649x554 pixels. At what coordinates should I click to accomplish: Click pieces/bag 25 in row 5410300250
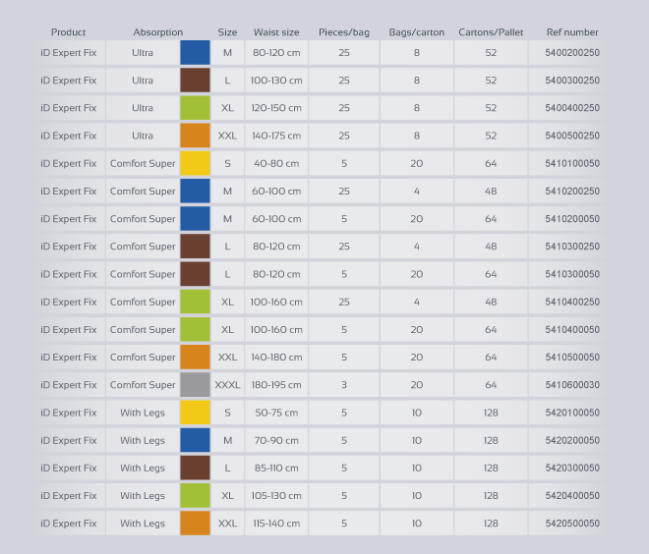pyautogui.click(x=344, y=247)
